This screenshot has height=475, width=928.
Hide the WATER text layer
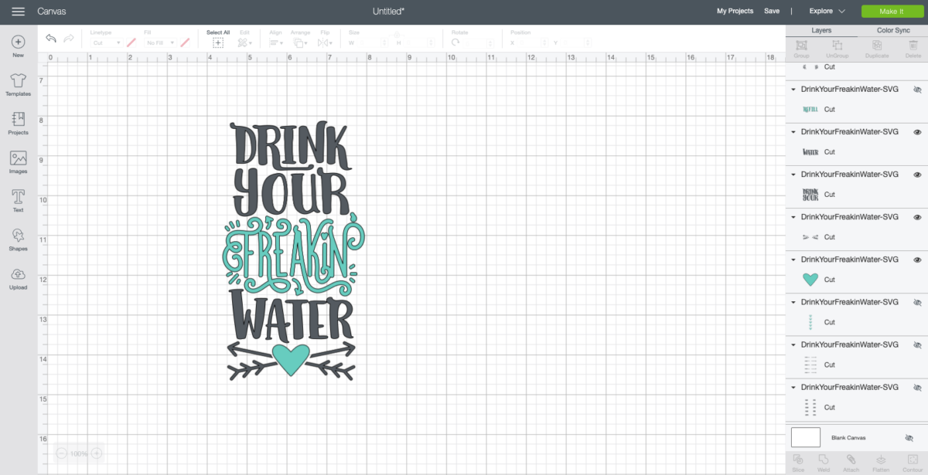click(x=917, y=132)
